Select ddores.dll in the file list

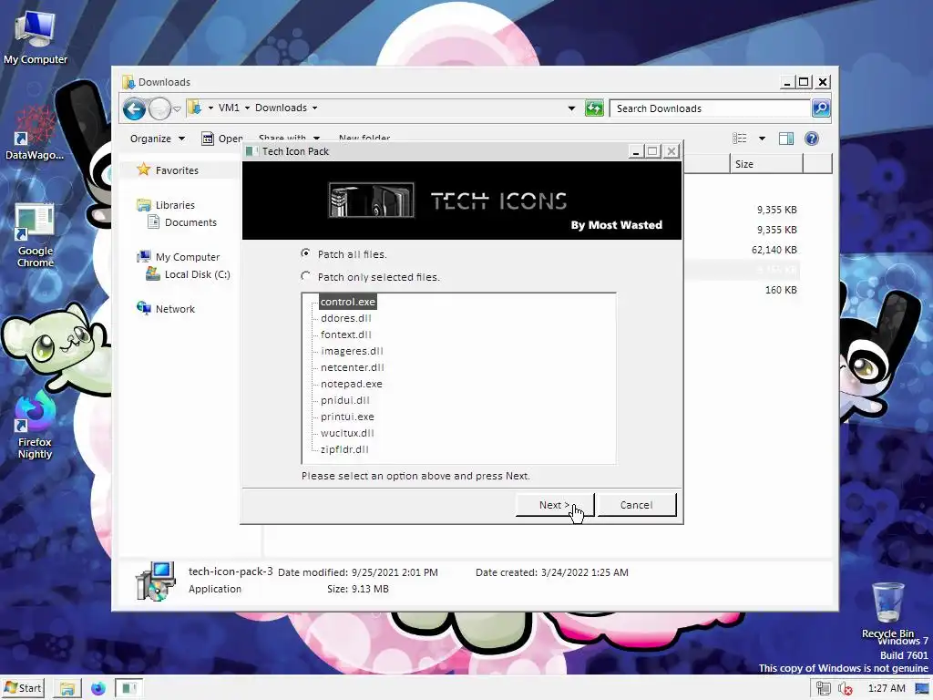pyautogui.click(x=345, y=318)
